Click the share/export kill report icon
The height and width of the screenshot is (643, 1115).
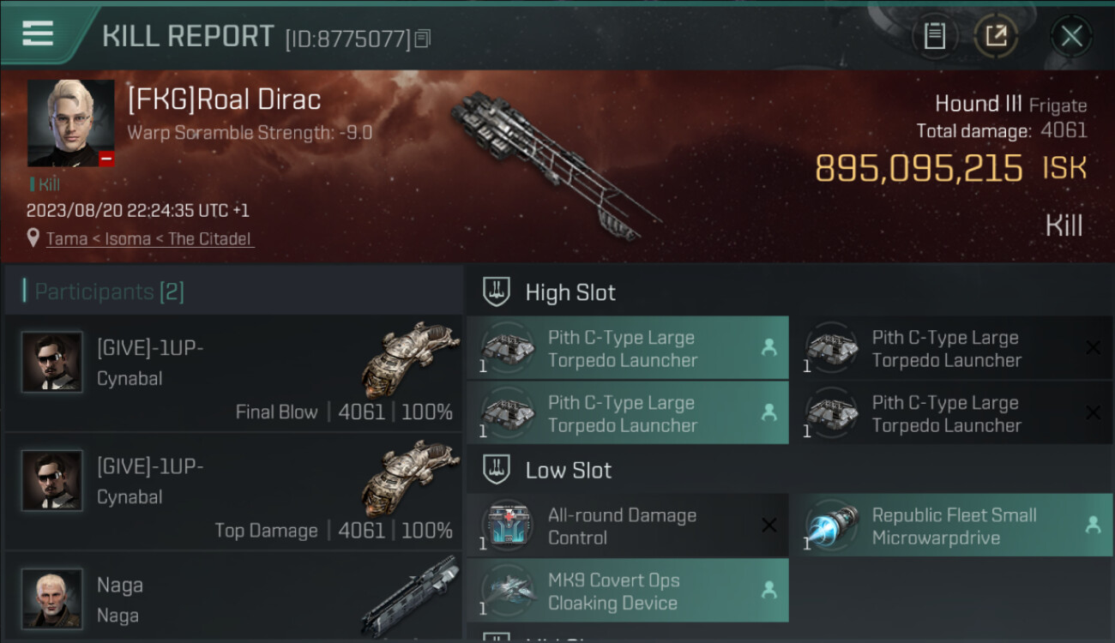pos(996,36)
